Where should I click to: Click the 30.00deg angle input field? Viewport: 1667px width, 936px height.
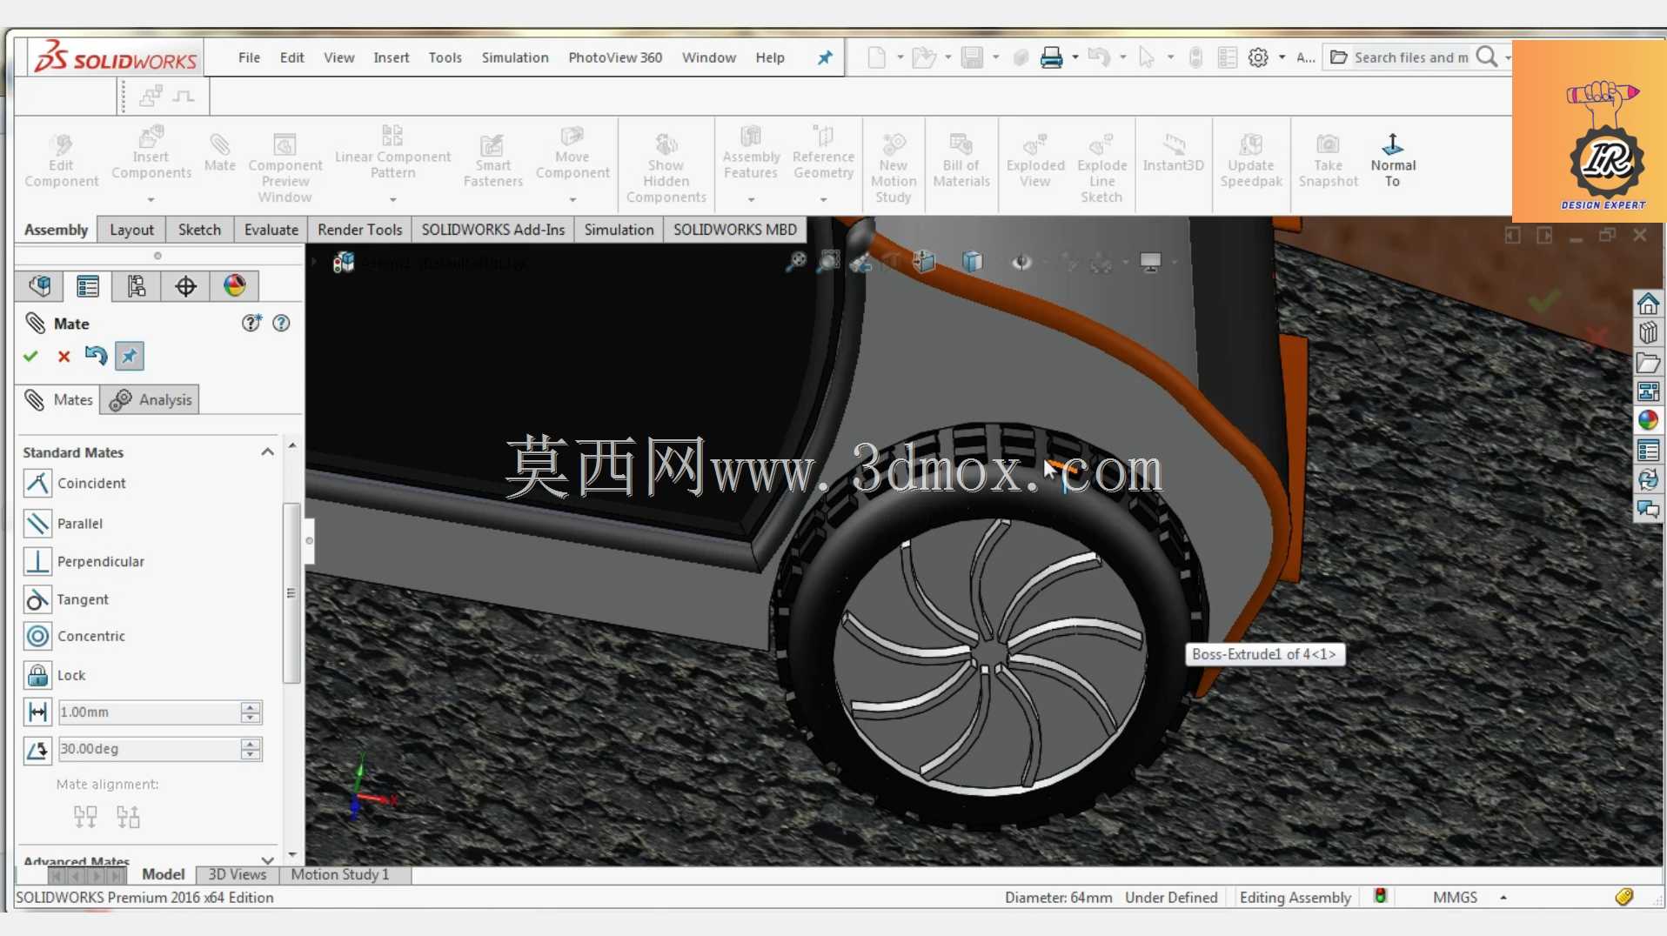[x=149, y=749]
